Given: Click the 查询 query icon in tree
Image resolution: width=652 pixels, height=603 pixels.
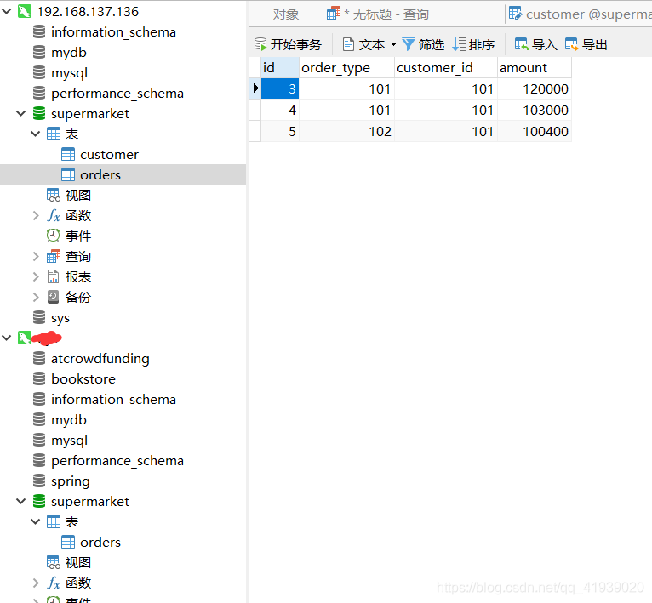Looking at the screenshot, I should pyautogui.click(x=54, y=256).
